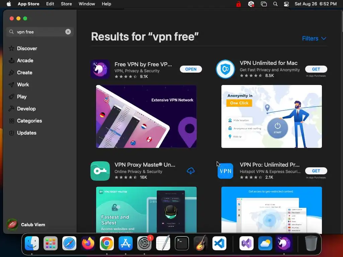The height and width of the screenshot is (257, 343).
Task: Launch Visual Studio Code from the Dock
Action: click(x=219, y=243)
